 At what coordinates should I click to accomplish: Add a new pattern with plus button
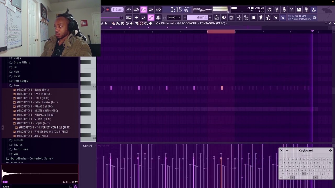[210, 17]
